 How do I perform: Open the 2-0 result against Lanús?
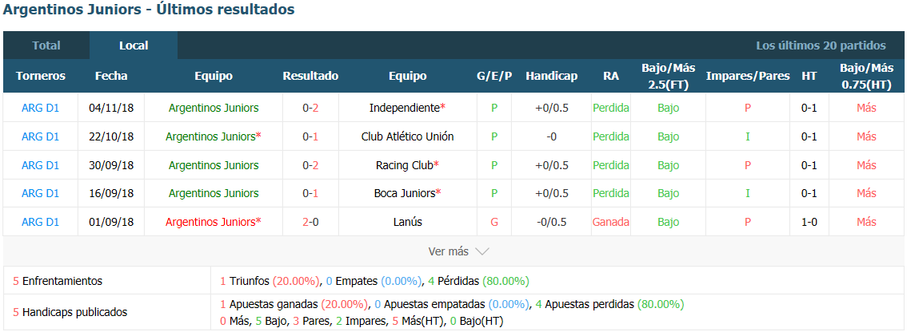click(x=310, y=223)
